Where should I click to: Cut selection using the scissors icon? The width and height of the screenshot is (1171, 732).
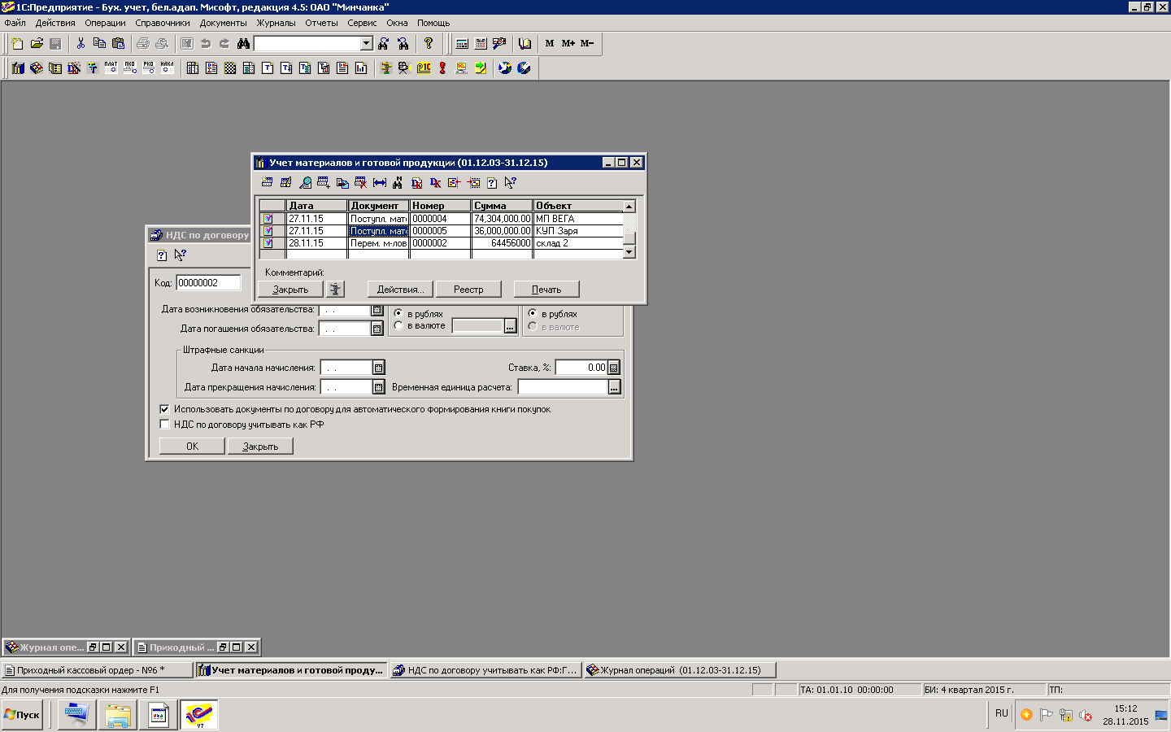81,43
